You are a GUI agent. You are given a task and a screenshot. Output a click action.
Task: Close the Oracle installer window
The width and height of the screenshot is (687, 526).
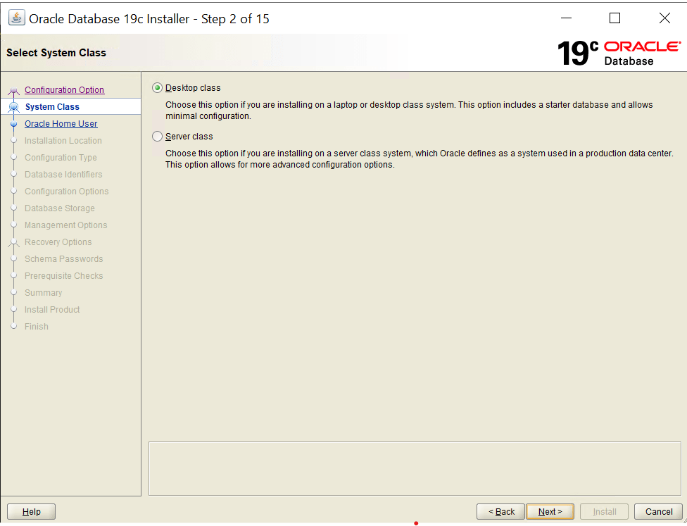pos(664,18)
